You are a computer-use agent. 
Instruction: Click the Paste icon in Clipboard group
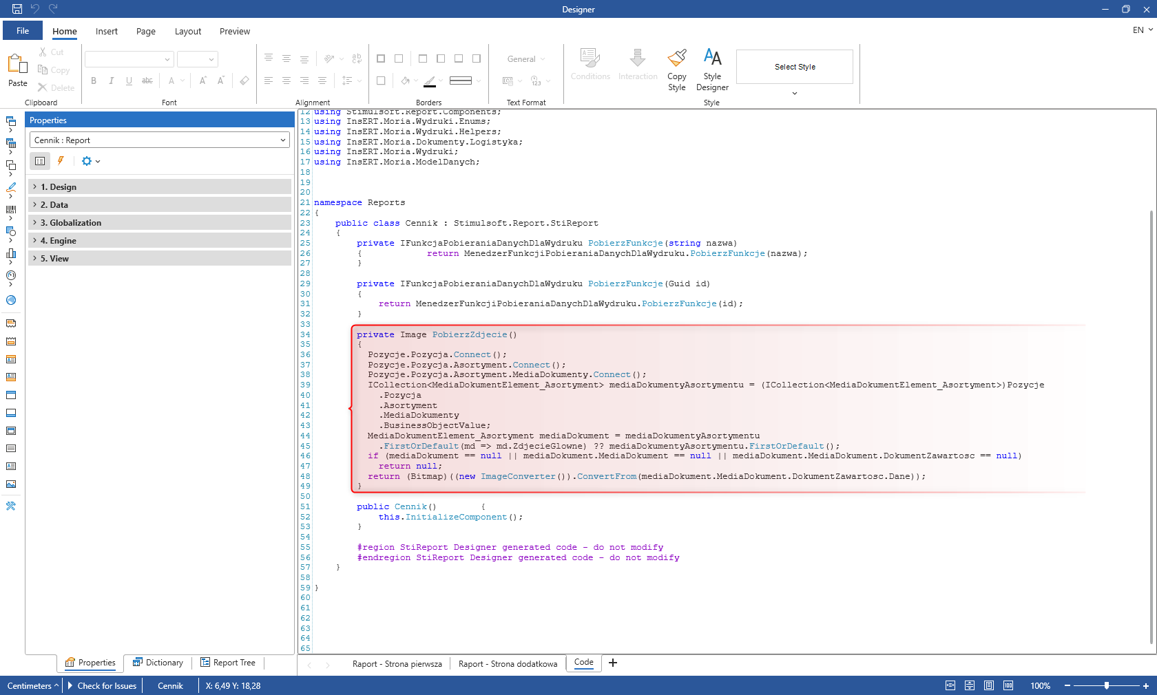[x=17, y=65]
